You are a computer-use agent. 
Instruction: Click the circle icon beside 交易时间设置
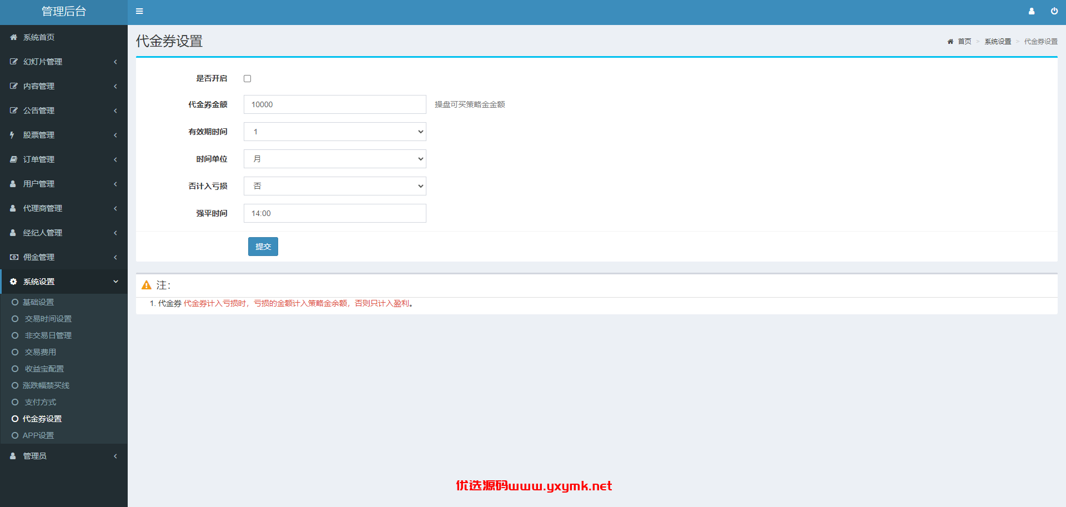point(15,319)
